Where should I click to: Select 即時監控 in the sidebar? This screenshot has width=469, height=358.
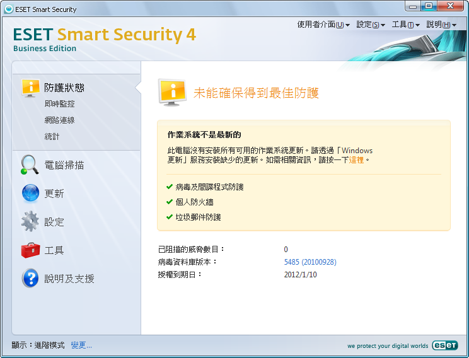point(60,104)
